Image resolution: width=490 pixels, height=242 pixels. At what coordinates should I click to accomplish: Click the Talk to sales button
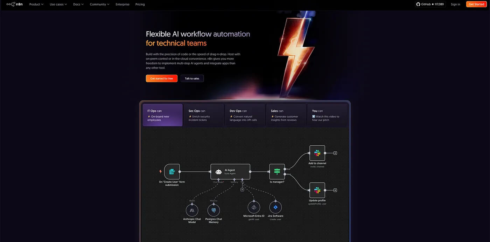[192, 78]
